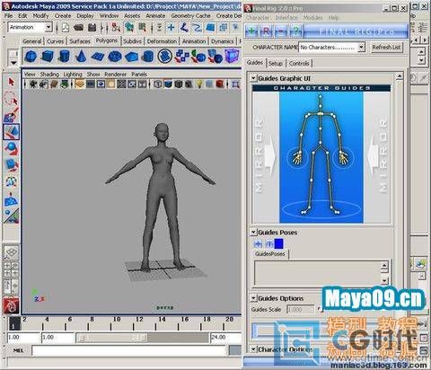431x370 pixels.
Task: Collapse the Guides Options section
Action: tap(253, 298)
